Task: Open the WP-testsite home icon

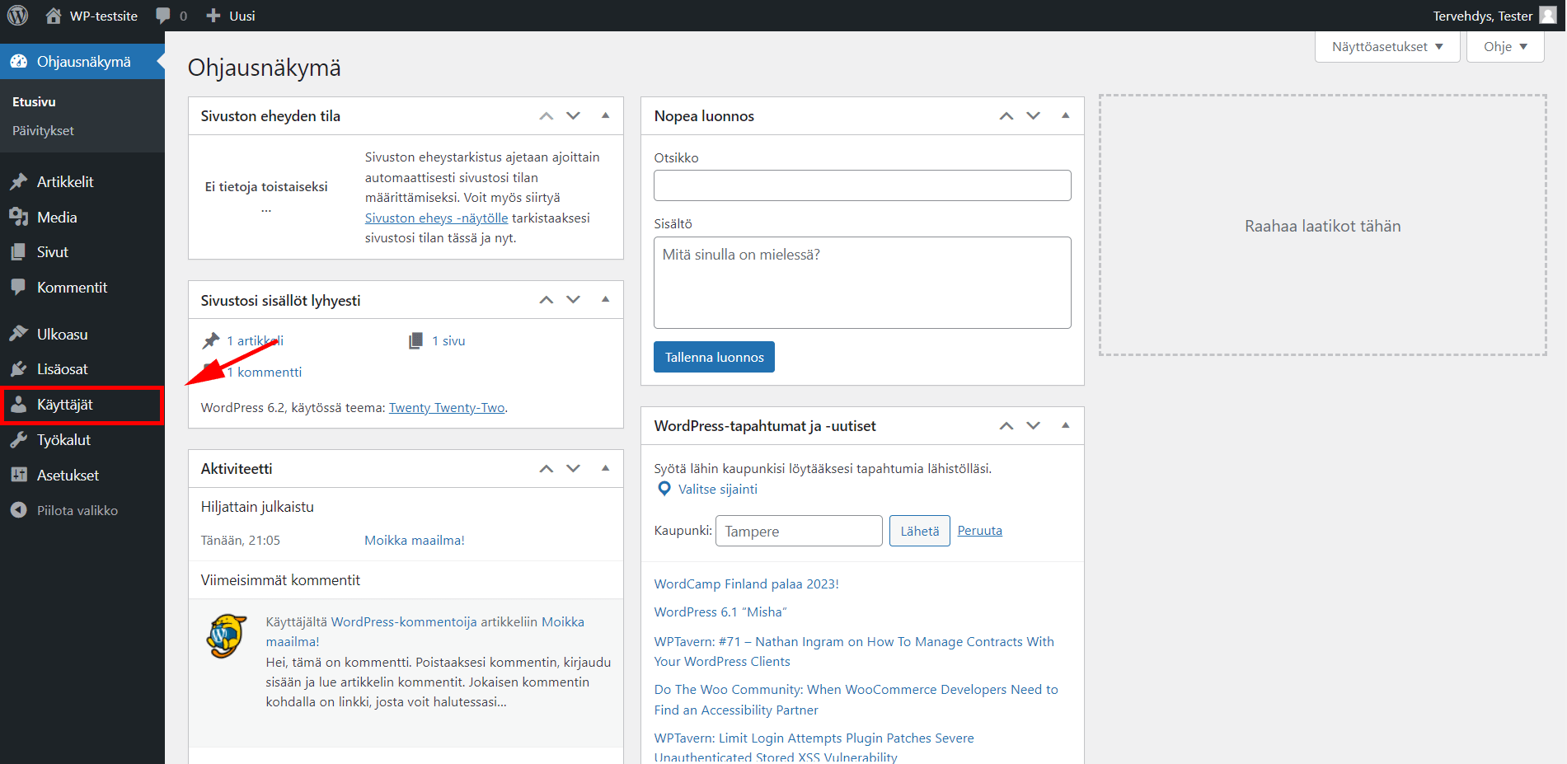Action: pos(54,16)
